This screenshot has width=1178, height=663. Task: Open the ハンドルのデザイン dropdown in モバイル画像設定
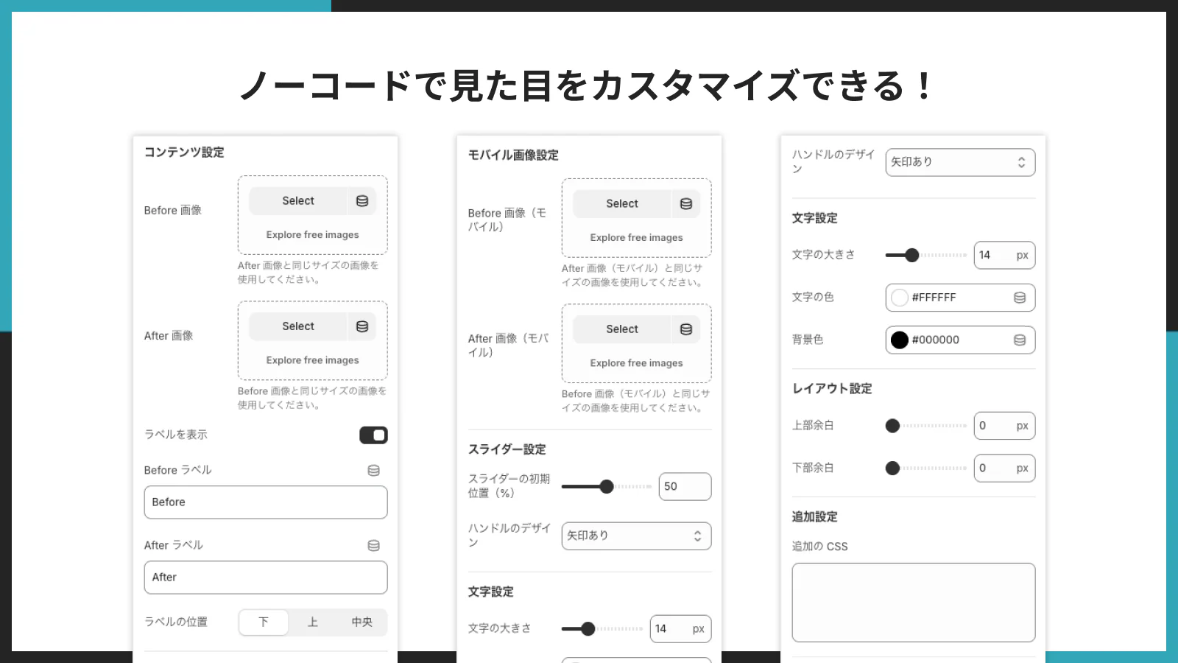(x=636, y=536)
